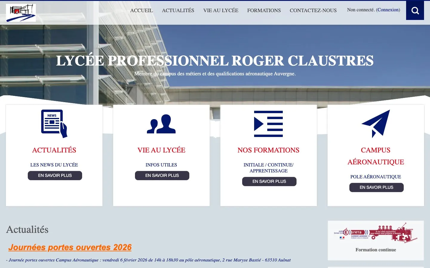This screenshot has width=430, height=268.
Task: Click the newspaper icon above Actualités
Action: pos(54,124)
